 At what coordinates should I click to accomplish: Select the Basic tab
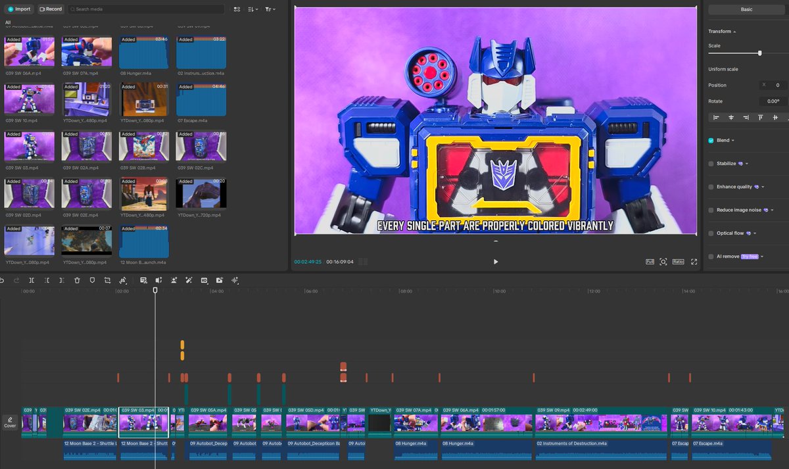click(746, 9)
